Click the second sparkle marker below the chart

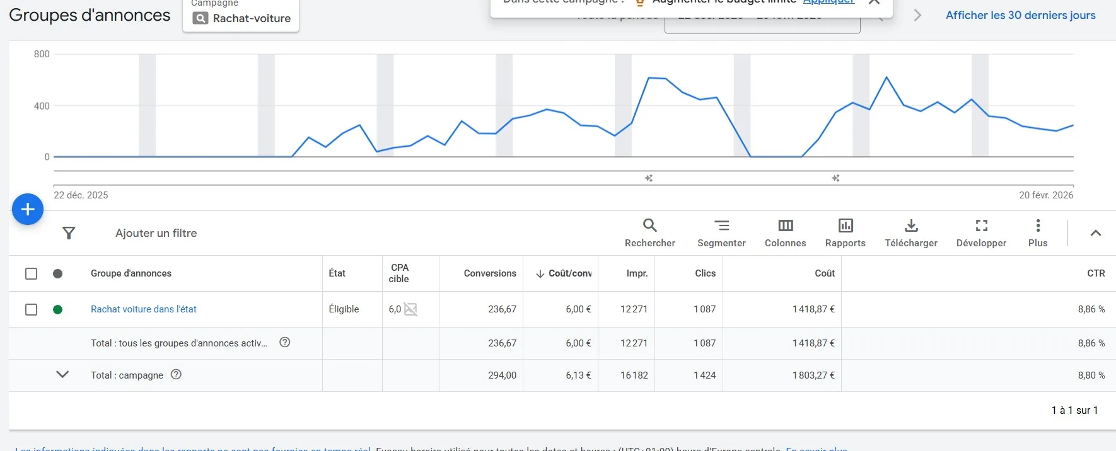835,178
